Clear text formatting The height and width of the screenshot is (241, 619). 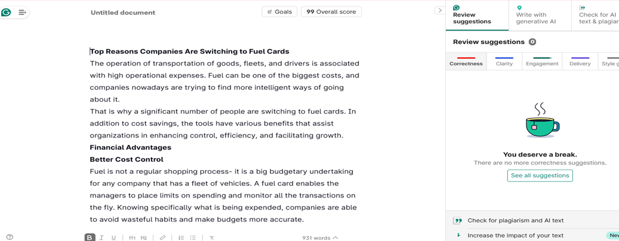[x=211, y=237]
